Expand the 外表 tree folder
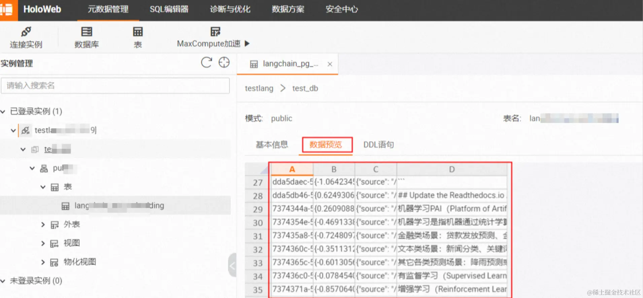The width and height of the screenshot is (643, 298). tap(43, 224)
